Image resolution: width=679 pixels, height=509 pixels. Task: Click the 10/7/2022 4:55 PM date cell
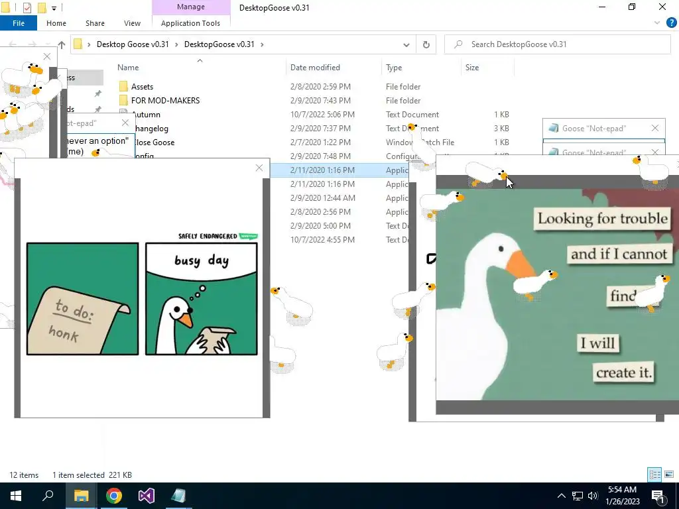(322, 239)
